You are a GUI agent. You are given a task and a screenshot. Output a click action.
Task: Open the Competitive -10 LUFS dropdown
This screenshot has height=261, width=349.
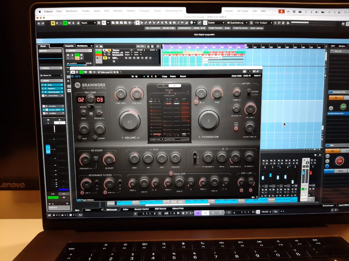[x=177, y=139]
